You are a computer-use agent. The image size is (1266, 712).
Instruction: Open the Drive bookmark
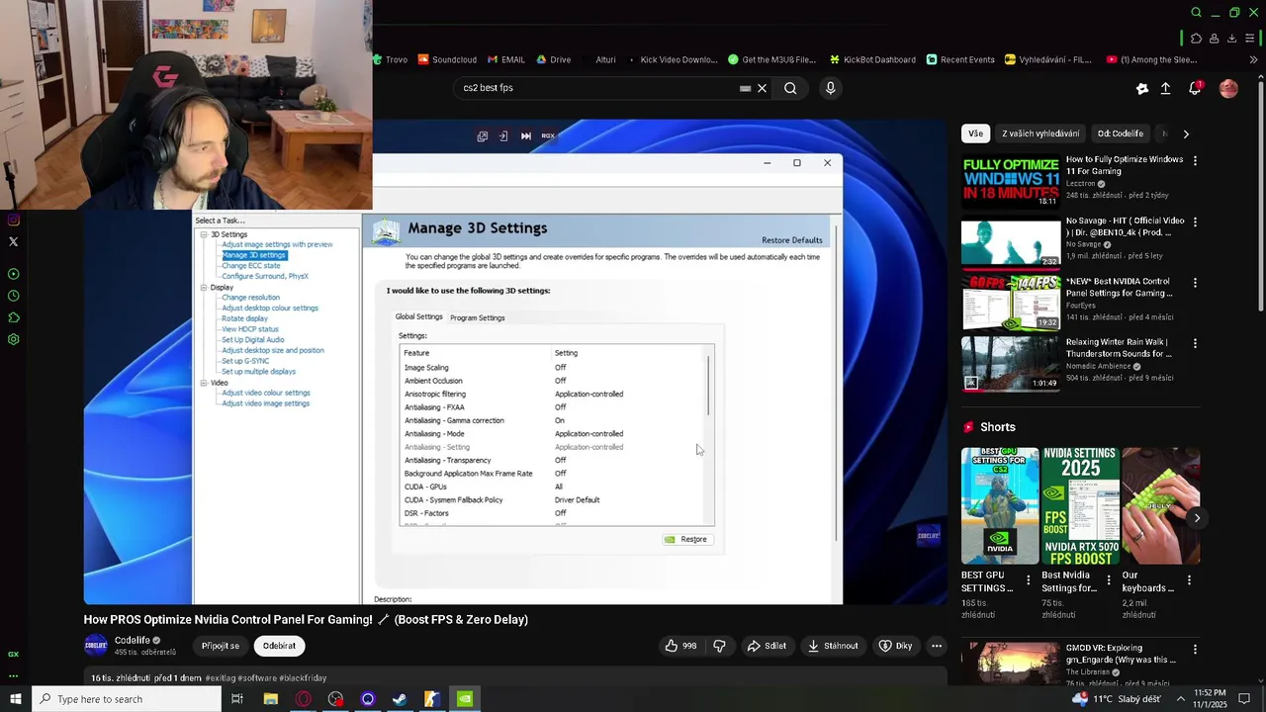pyautogui.click(x=554, y=59)
